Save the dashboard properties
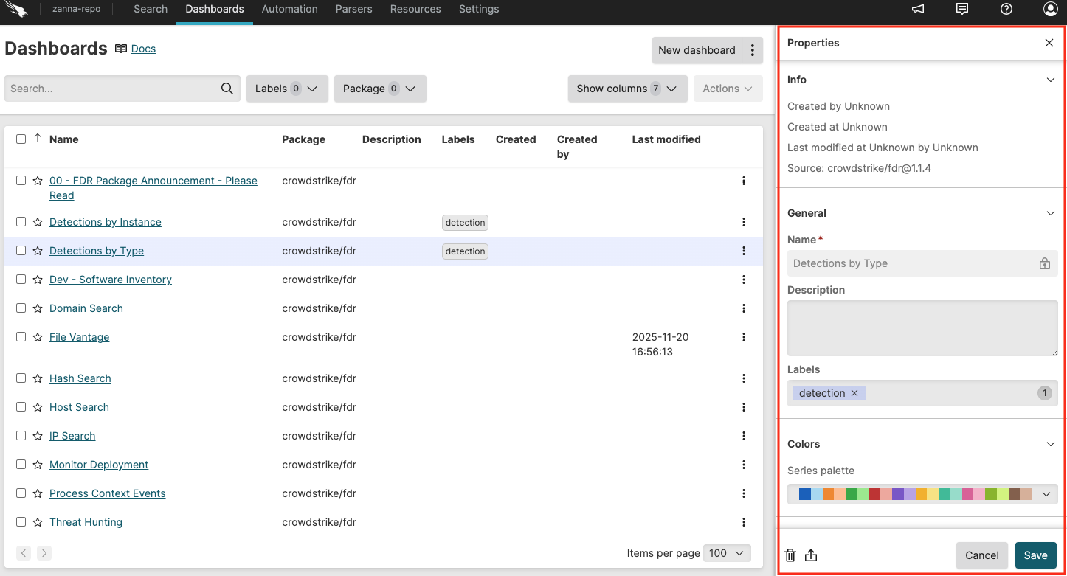Viewport: 1067px width, 576px height. (1036, 555)
